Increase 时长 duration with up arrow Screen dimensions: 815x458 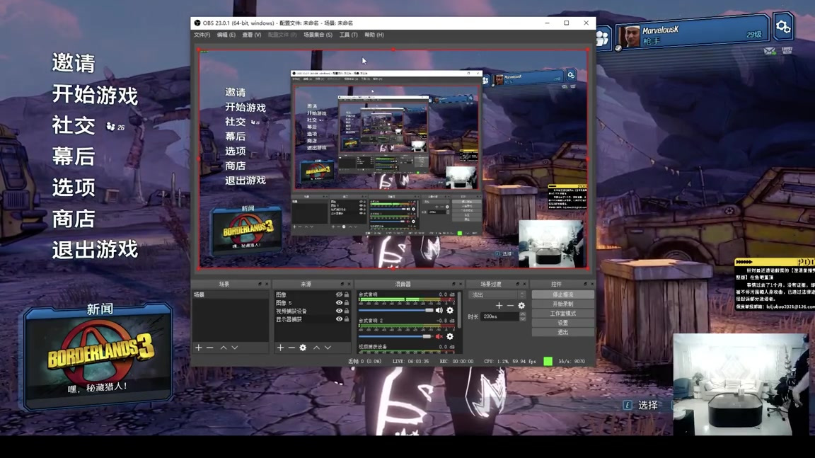pos(523,314)
